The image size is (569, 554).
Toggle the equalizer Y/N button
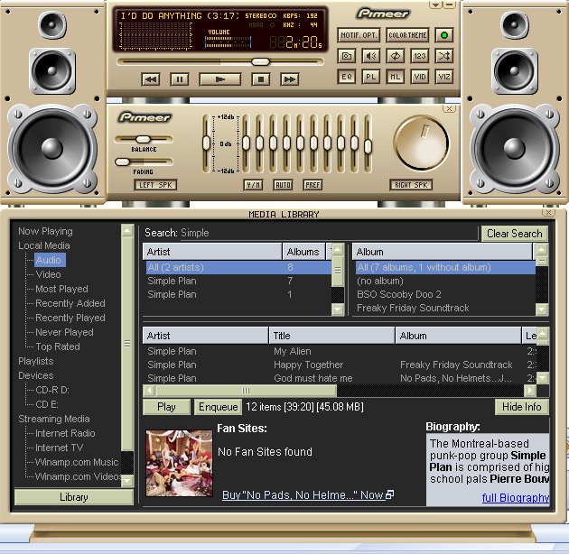tap(253, 185)
